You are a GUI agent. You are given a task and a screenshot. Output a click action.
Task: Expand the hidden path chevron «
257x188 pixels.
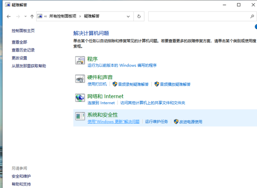pyautogui.click(x=45, y=16)
